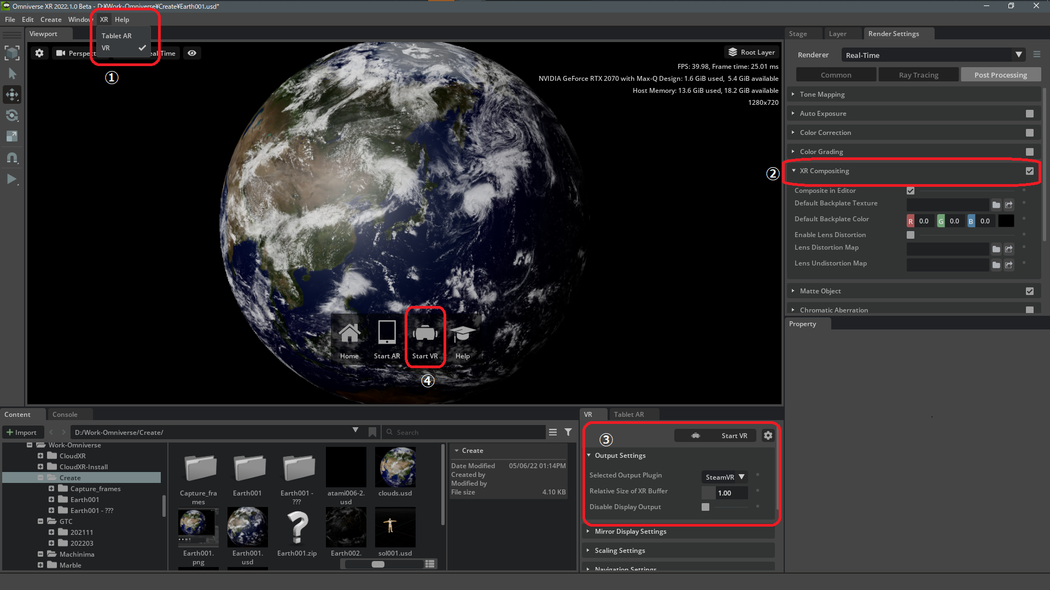Click the Home icon in viewport toolbar
Image resolution: width=1050 pixels, height=590 pixels.
click(x=349, y=333)
